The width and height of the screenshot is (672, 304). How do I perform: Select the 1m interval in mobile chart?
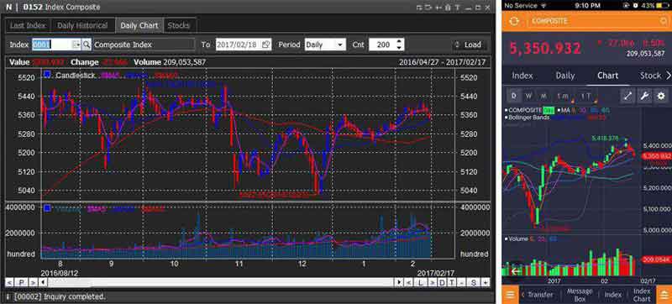click(563, 96)
